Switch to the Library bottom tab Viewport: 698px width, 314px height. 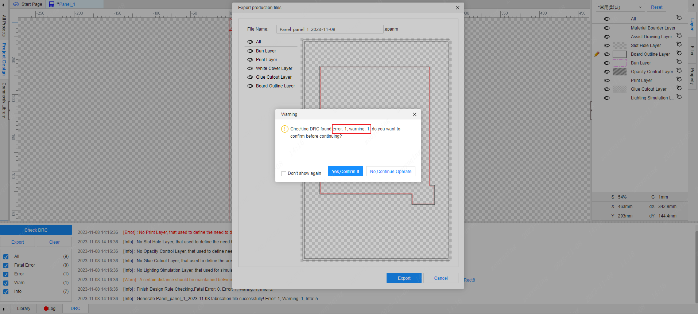(24, 309)
